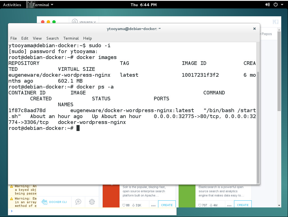
Task: Click the terminal title ytooyama@debian-docker
Action: [134, 29]
